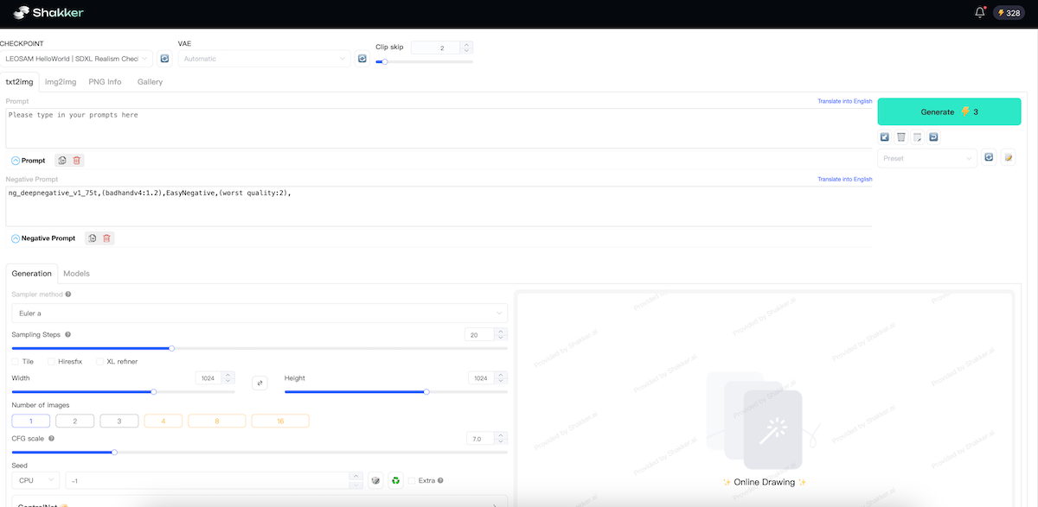Image resolution: width=1038 pixels, height=507 pixels.
Task: Click the negative prompt trash icon
Action: [x=106, y=238]
